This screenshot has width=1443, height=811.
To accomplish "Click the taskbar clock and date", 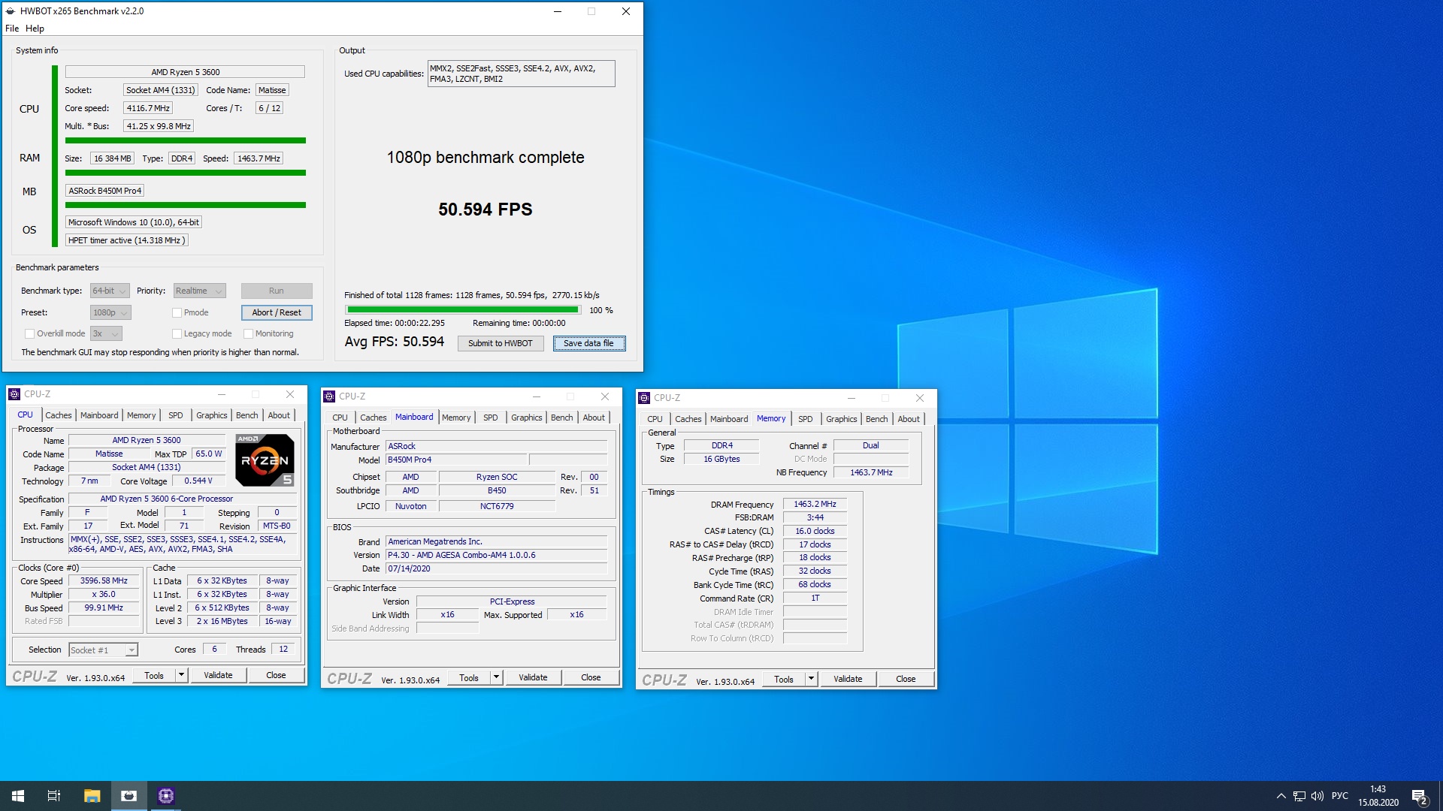I will tap(1378, 796).
